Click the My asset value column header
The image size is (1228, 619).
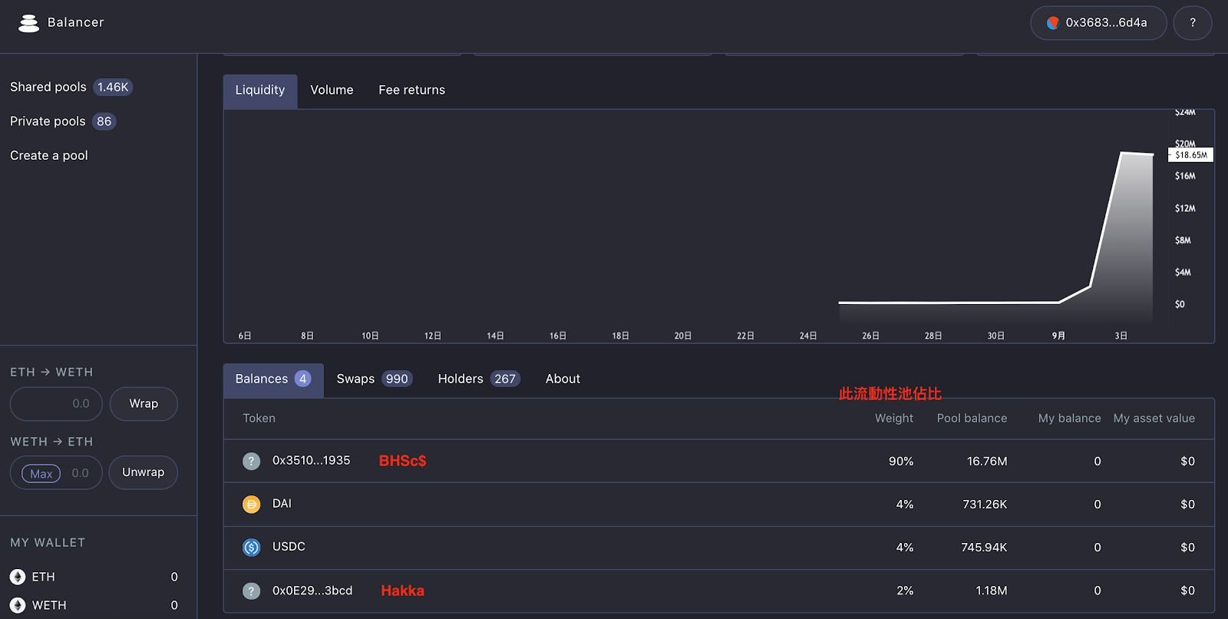click(1154, 419)
